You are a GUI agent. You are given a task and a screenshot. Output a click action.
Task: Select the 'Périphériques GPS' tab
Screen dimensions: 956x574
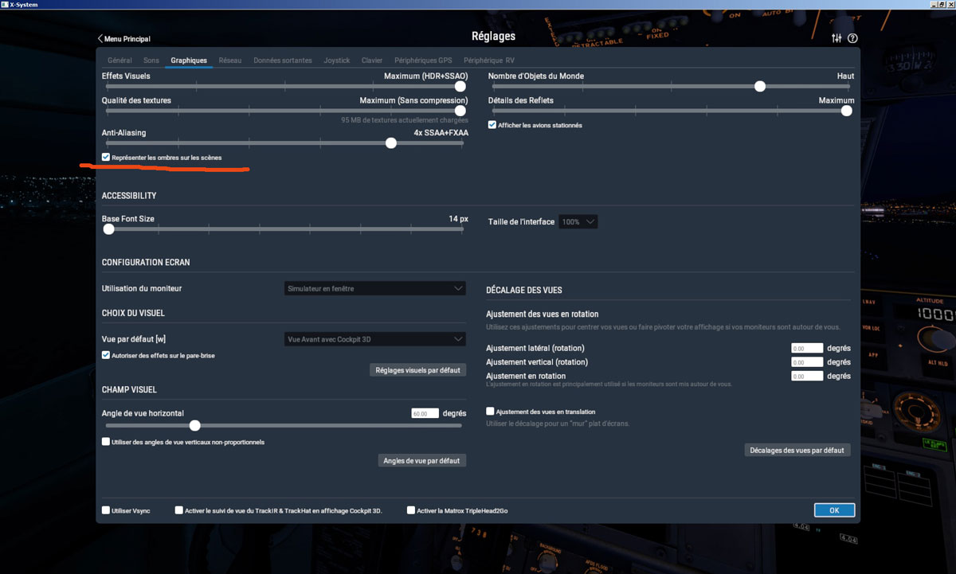[423, 60]
